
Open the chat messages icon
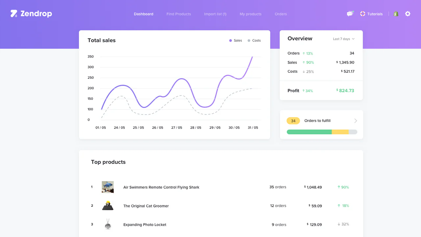click(350, 14)
